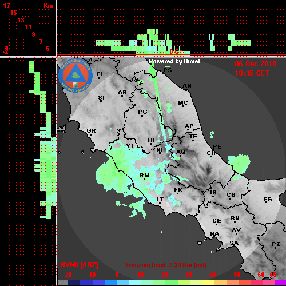Click the AN city label
Image resolution: width=286 pixels, height=286 pixels.
(187, 86)
